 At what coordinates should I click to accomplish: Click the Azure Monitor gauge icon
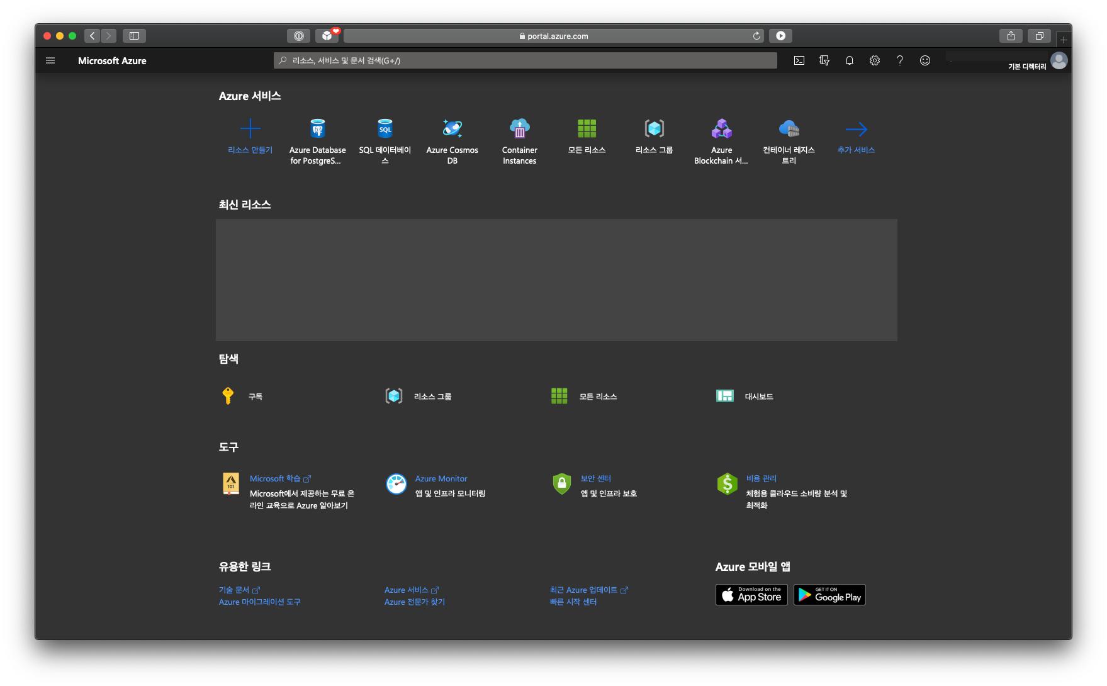coord(396,484)
